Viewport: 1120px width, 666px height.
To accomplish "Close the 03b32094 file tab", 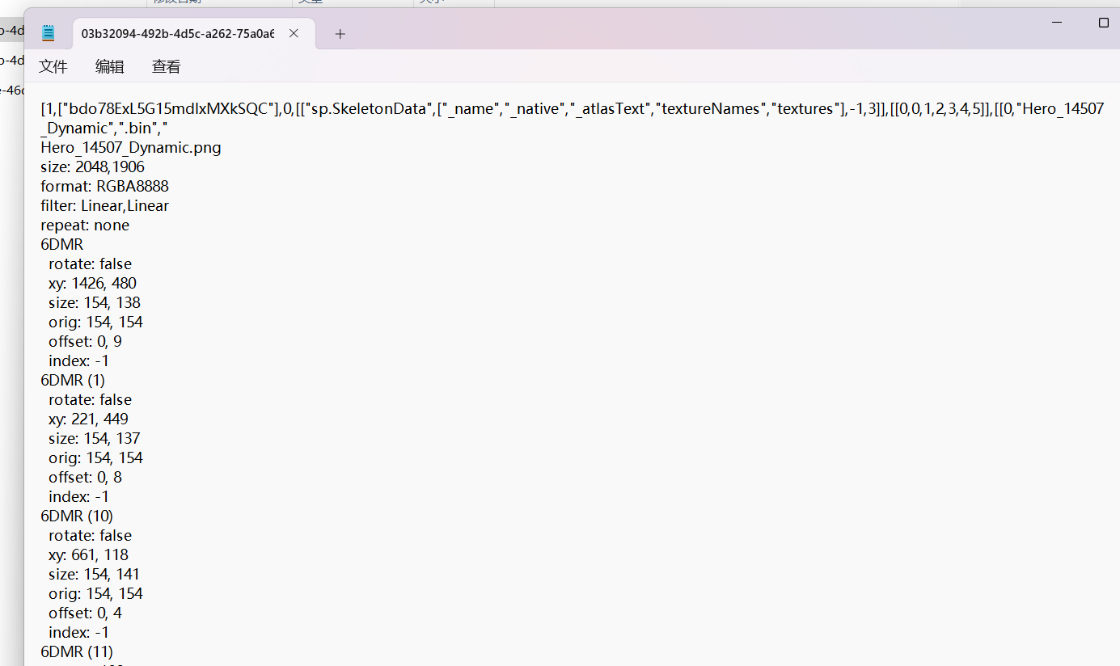I will click(294, 33).
